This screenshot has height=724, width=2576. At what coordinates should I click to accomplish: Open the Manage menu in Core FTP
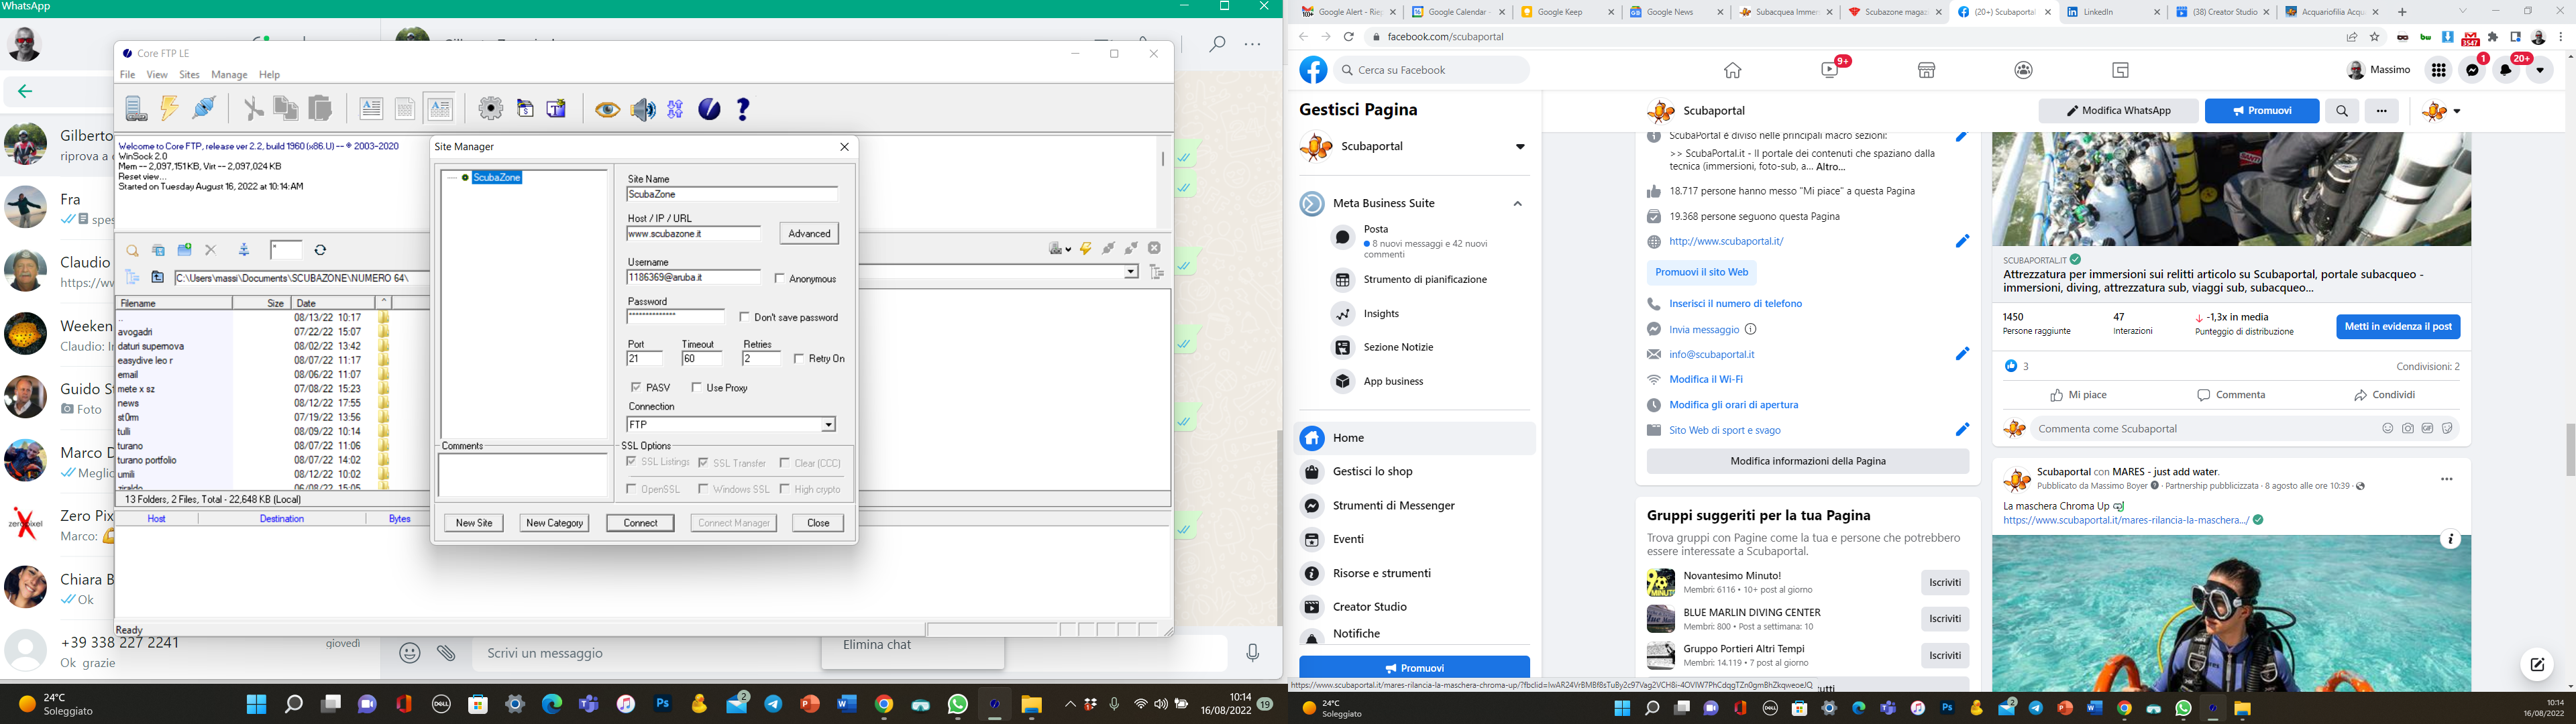click(229, 75)
